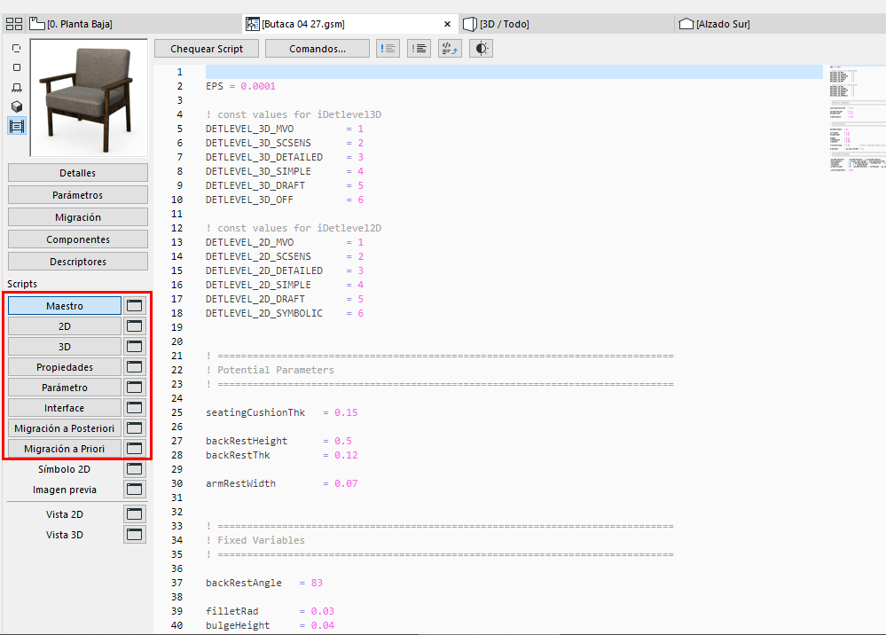Open the script color scheme contrast icon
886x635 pixels.
tap(480, 48)
